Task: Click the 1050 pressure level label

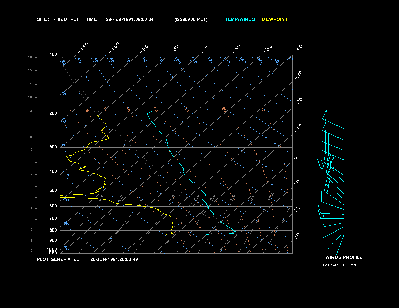Action: [x=52, y=253]
